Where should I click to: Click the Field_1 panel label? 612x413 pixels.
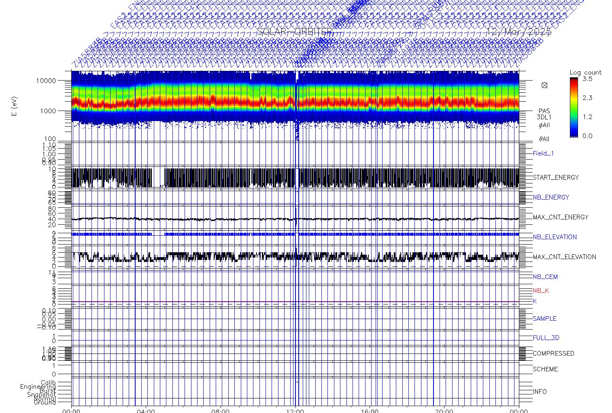tap(543, 153)
